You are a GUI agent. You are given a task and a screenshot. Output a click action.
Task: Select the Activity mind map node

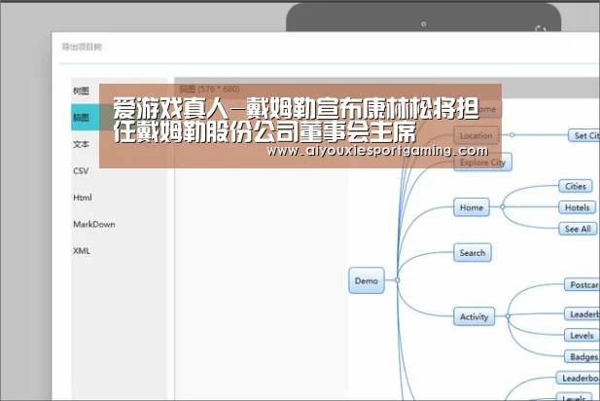point(474,316)
